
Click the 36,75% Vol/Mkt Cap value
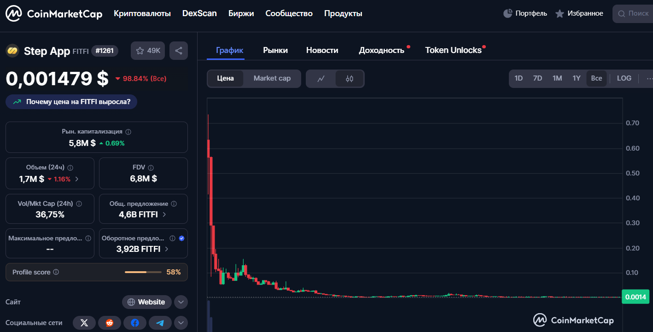pos(50,215)
